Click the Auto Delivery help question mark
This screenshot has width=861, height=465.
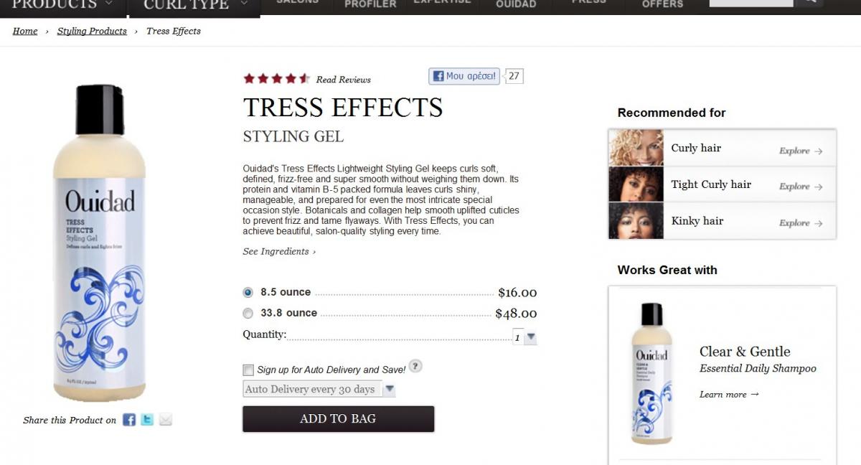coord(415,366)
